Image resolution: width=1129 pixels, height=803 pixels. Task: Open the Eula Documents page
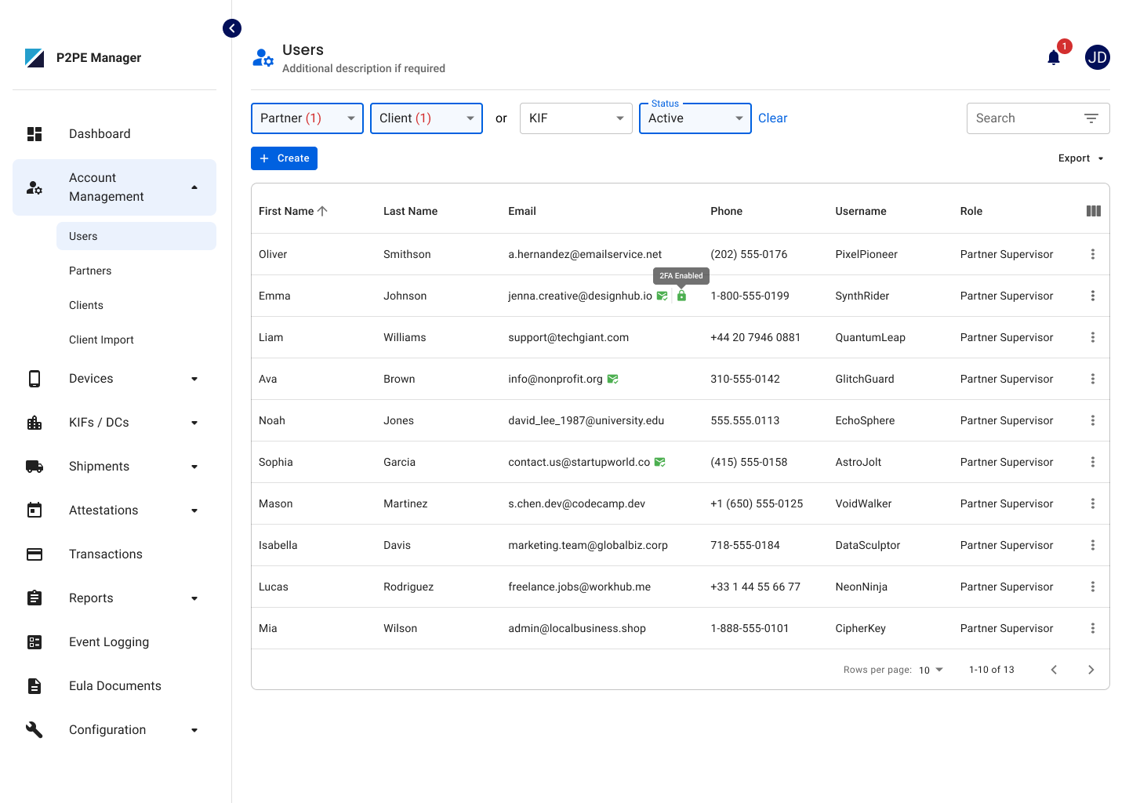pos(114,686)
